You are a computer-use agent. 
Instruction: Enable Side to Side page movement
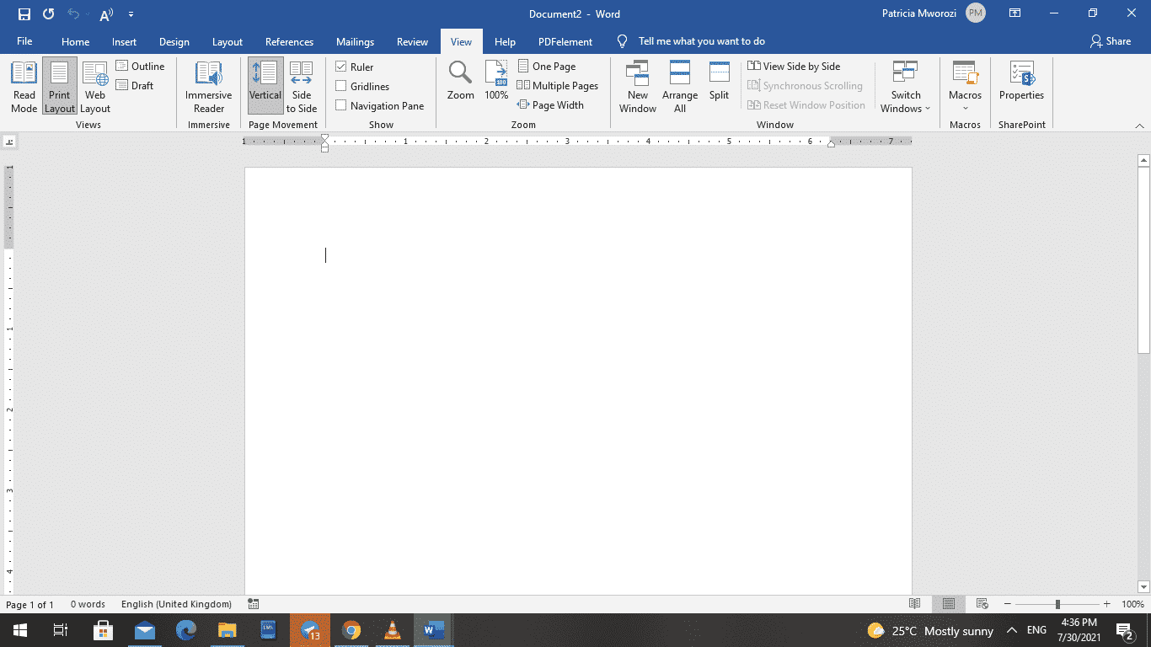point(302,87)
